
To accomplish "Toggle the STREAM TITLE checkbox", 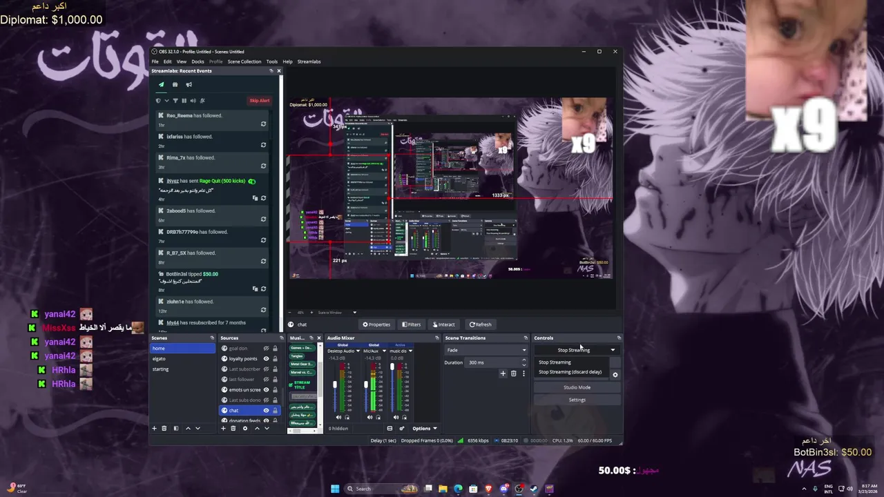I will coord(291,385).
